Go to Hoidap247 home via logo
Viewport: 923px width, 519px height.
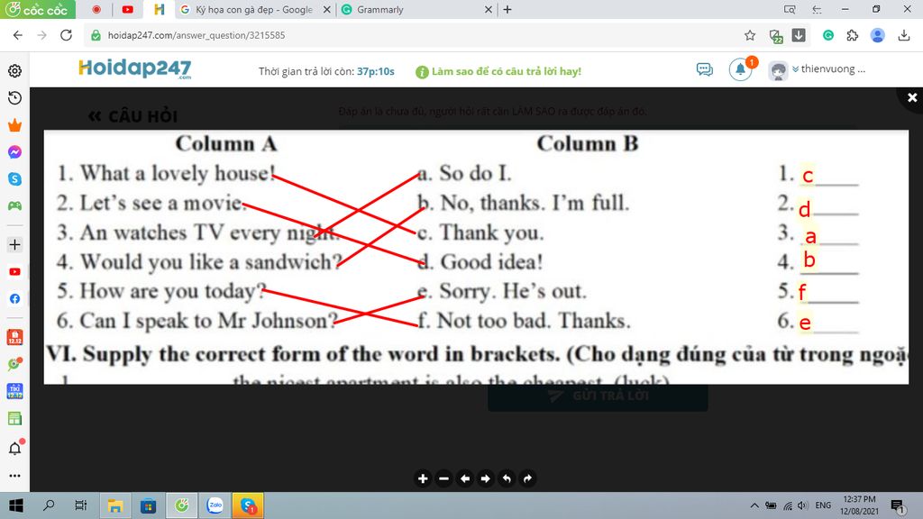(135, 68)
